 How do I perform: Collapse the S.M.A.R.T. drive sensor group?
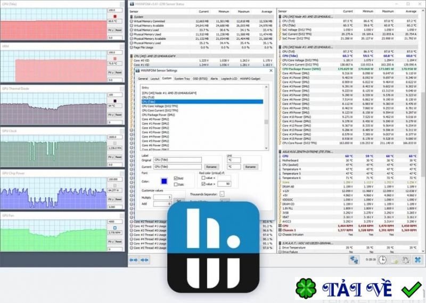coord(350,243)
